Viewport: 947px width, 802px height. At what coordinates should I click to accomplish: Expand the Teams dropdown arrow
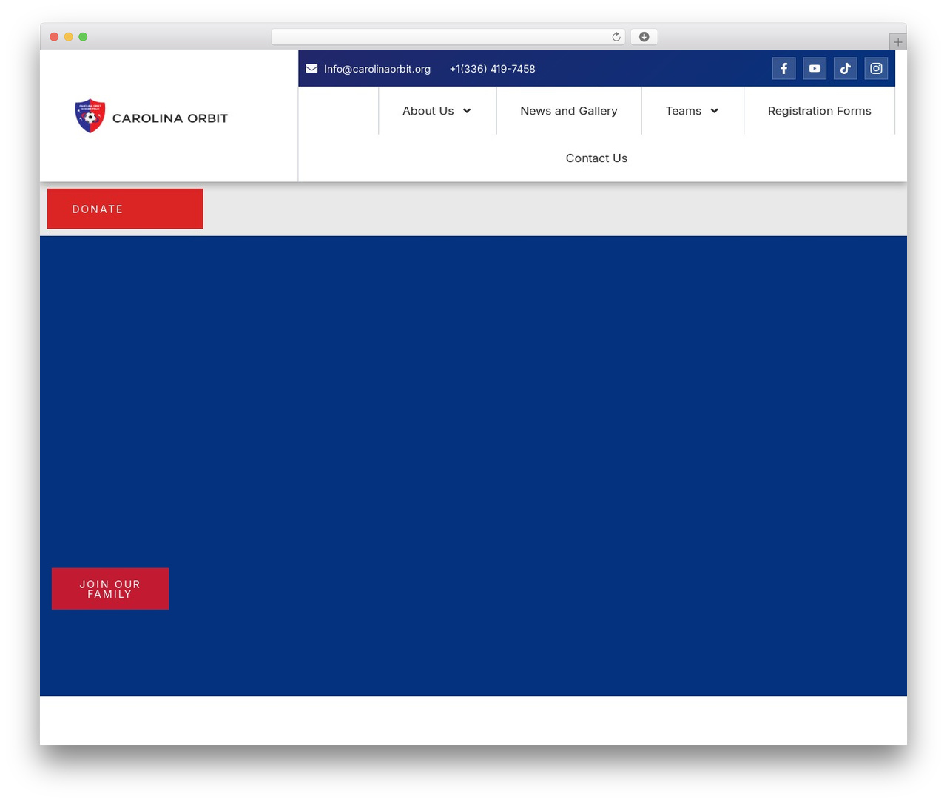(x=714, y=111)
